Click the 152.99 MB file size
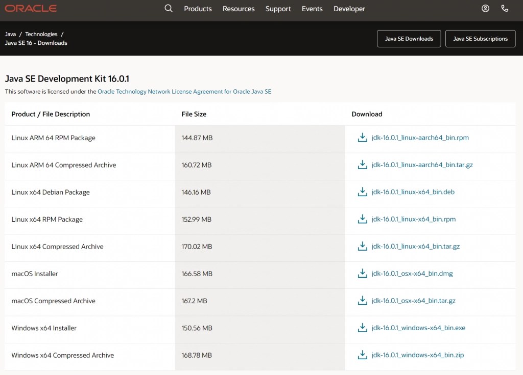523x375 pixels. [x=197, y=219]
